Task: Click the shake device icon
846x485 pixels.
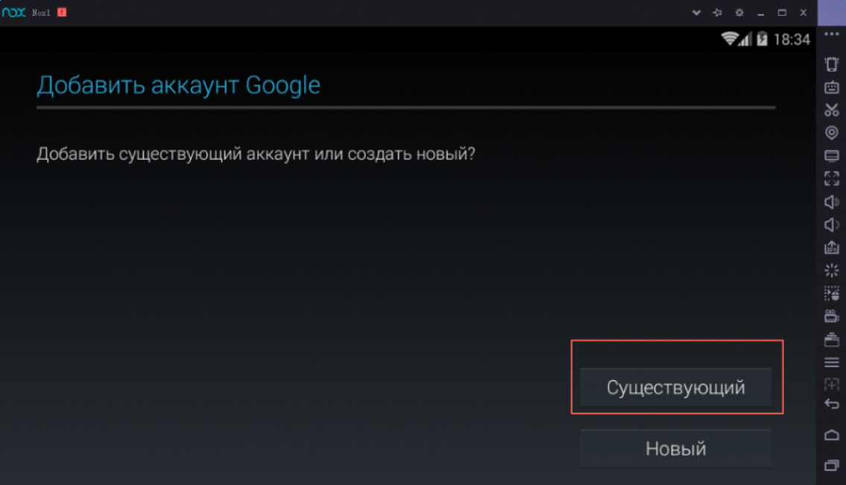Action: (x=831, y=64)
